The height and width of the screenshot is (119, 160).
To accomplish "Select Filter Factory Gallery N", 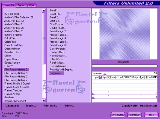I will 16,73.
